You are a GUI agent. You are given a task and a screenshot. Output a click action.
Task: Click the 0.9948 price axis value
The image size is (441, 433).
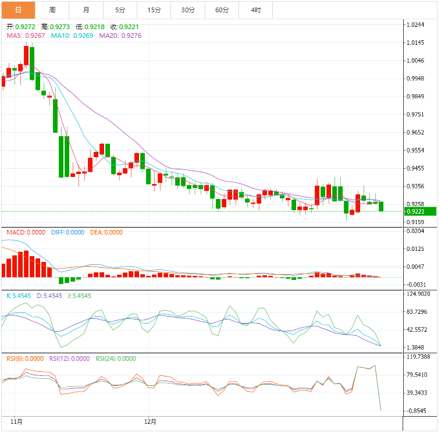tap(416, 79)
